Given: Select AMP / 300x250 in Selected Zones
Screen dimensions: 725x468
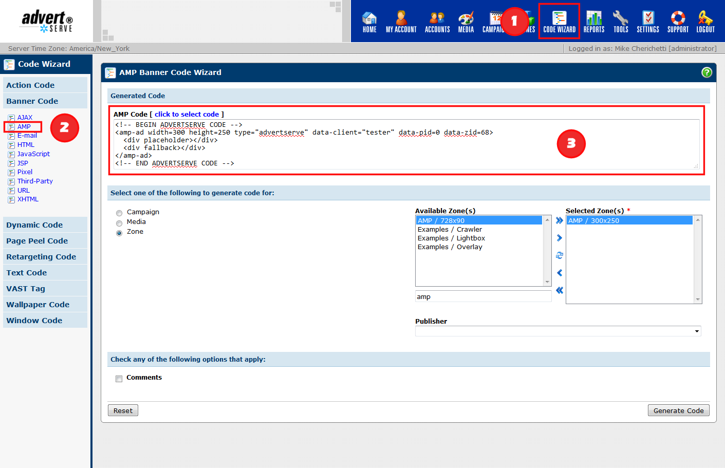Looking at the screenshot, I should (x=629, y=220).
